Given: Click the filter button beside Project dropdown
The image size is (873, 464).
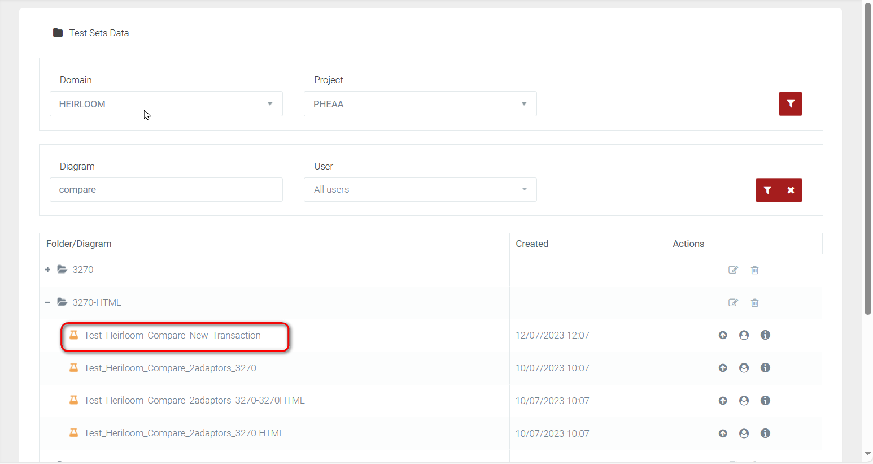Looking at the screenshot, I should pyautogui.click(x=790, y=104).
